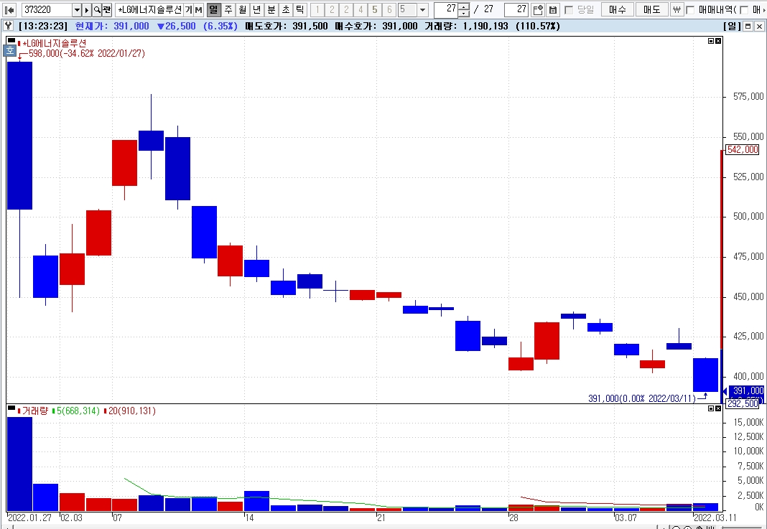This screenshot has height=529, width=767.
Task: Click the add chart icon with plus
Action: click(538, 9)
